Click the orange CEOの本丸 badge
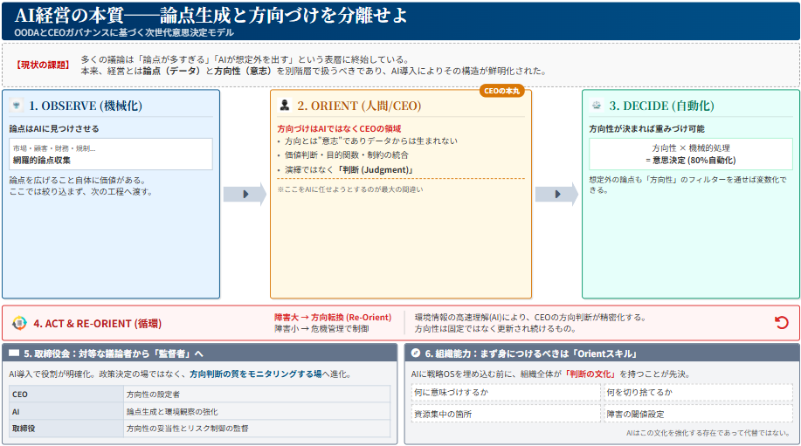 tap(501, 90)
